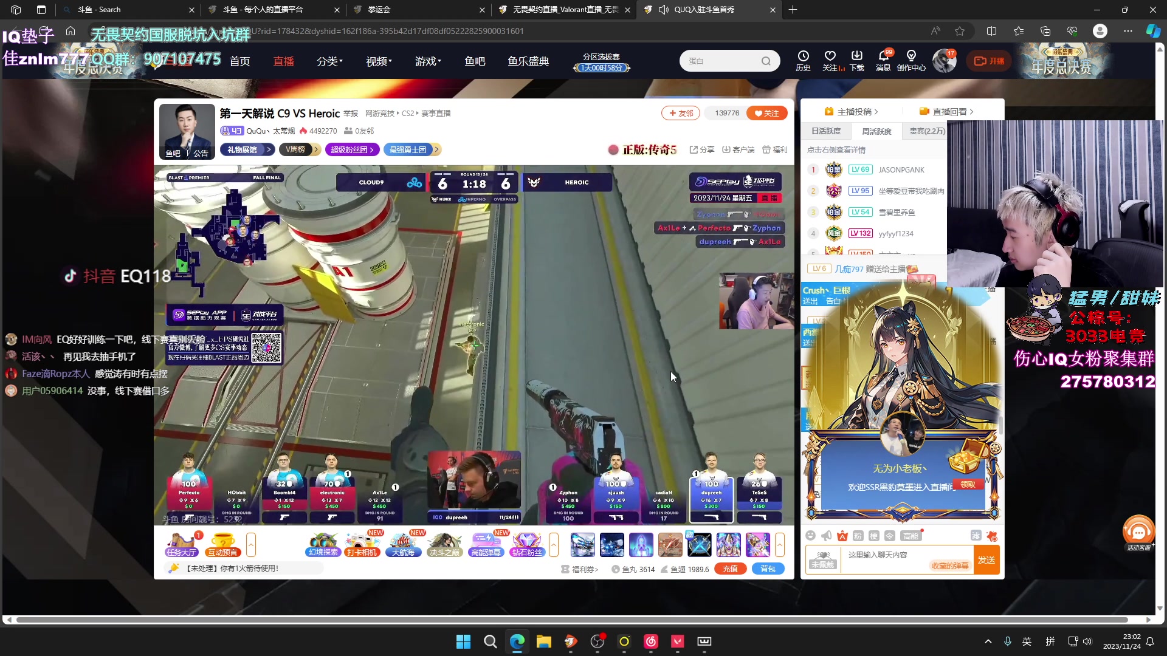Click the 高能 chat toolbar button
This screenshot has height=656, width=1167.
(911, 536)
